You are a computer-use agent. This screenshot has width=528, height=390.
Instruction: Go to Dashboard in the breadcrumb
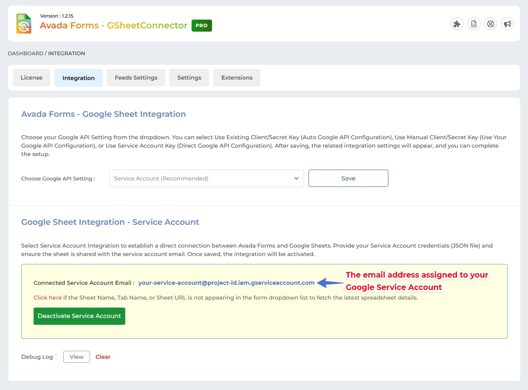click(26, 53)
